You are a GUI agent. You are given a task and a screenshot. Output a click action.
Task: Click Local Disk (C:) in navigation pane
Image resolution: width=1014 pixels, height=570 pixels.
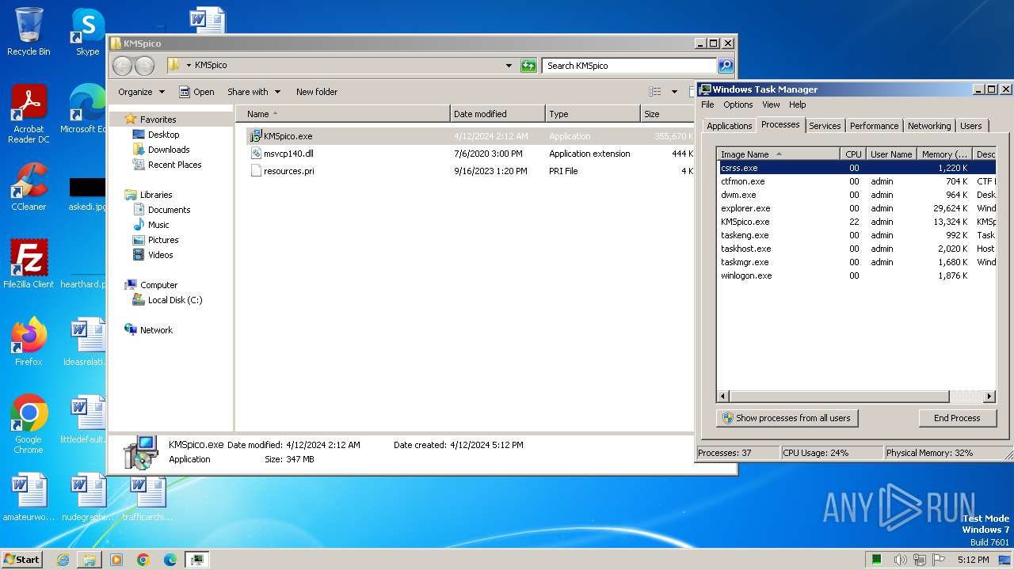click(x=174, y=300)
